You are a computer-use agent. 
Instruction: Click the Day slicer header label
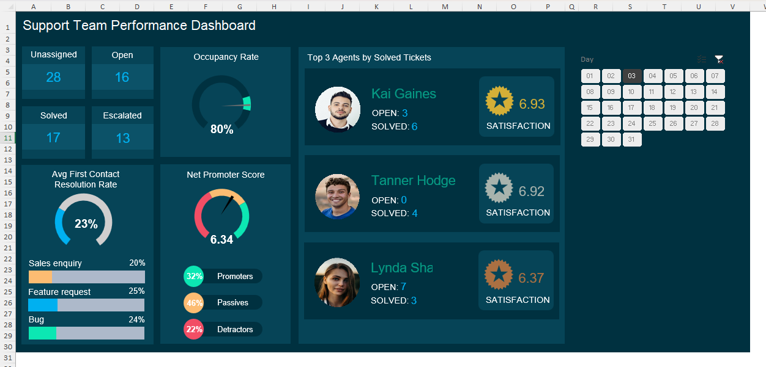pyautogui.click(x=587, y=59)
